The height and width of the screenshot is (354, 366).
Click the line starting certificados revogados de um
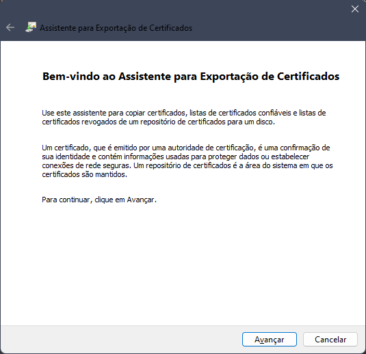(158, 122)
